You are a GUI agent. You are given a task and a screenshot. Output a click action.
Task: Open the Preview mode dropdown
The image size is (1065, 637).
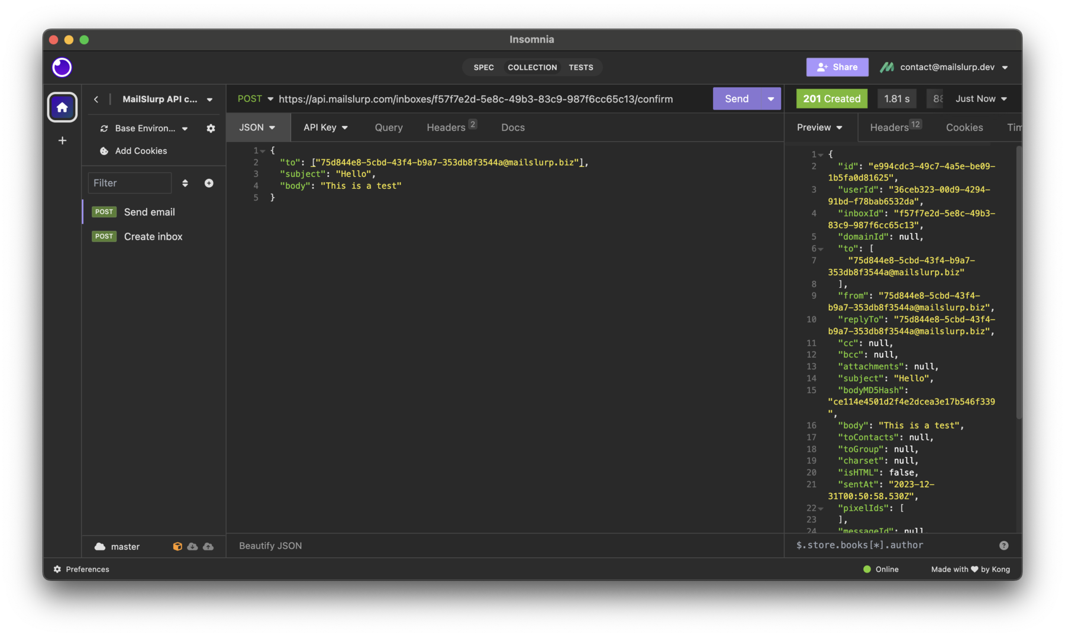[x=819, y=127]
